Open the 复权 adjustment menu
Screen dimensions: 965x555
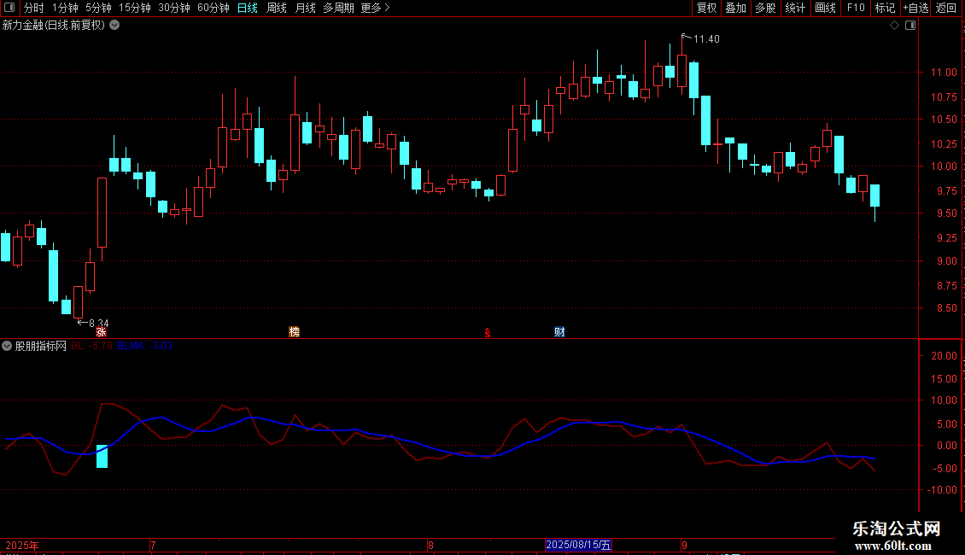pyautogui.click(x=706, y=8)
